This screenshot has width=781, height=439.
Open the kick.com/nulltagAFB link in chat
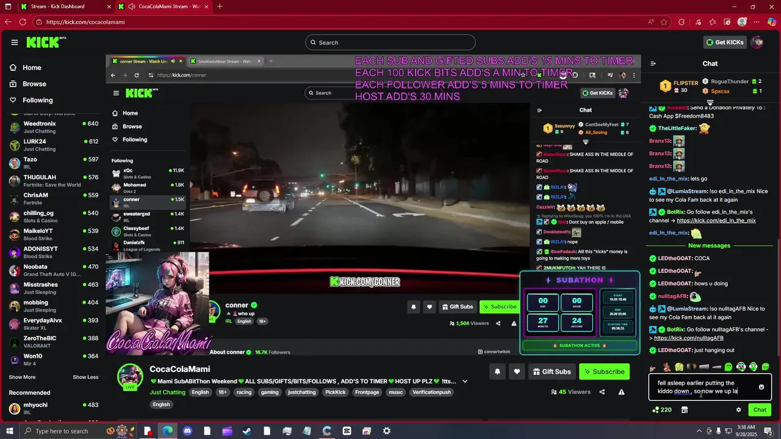pyautogui.click(x=689, y=338)
